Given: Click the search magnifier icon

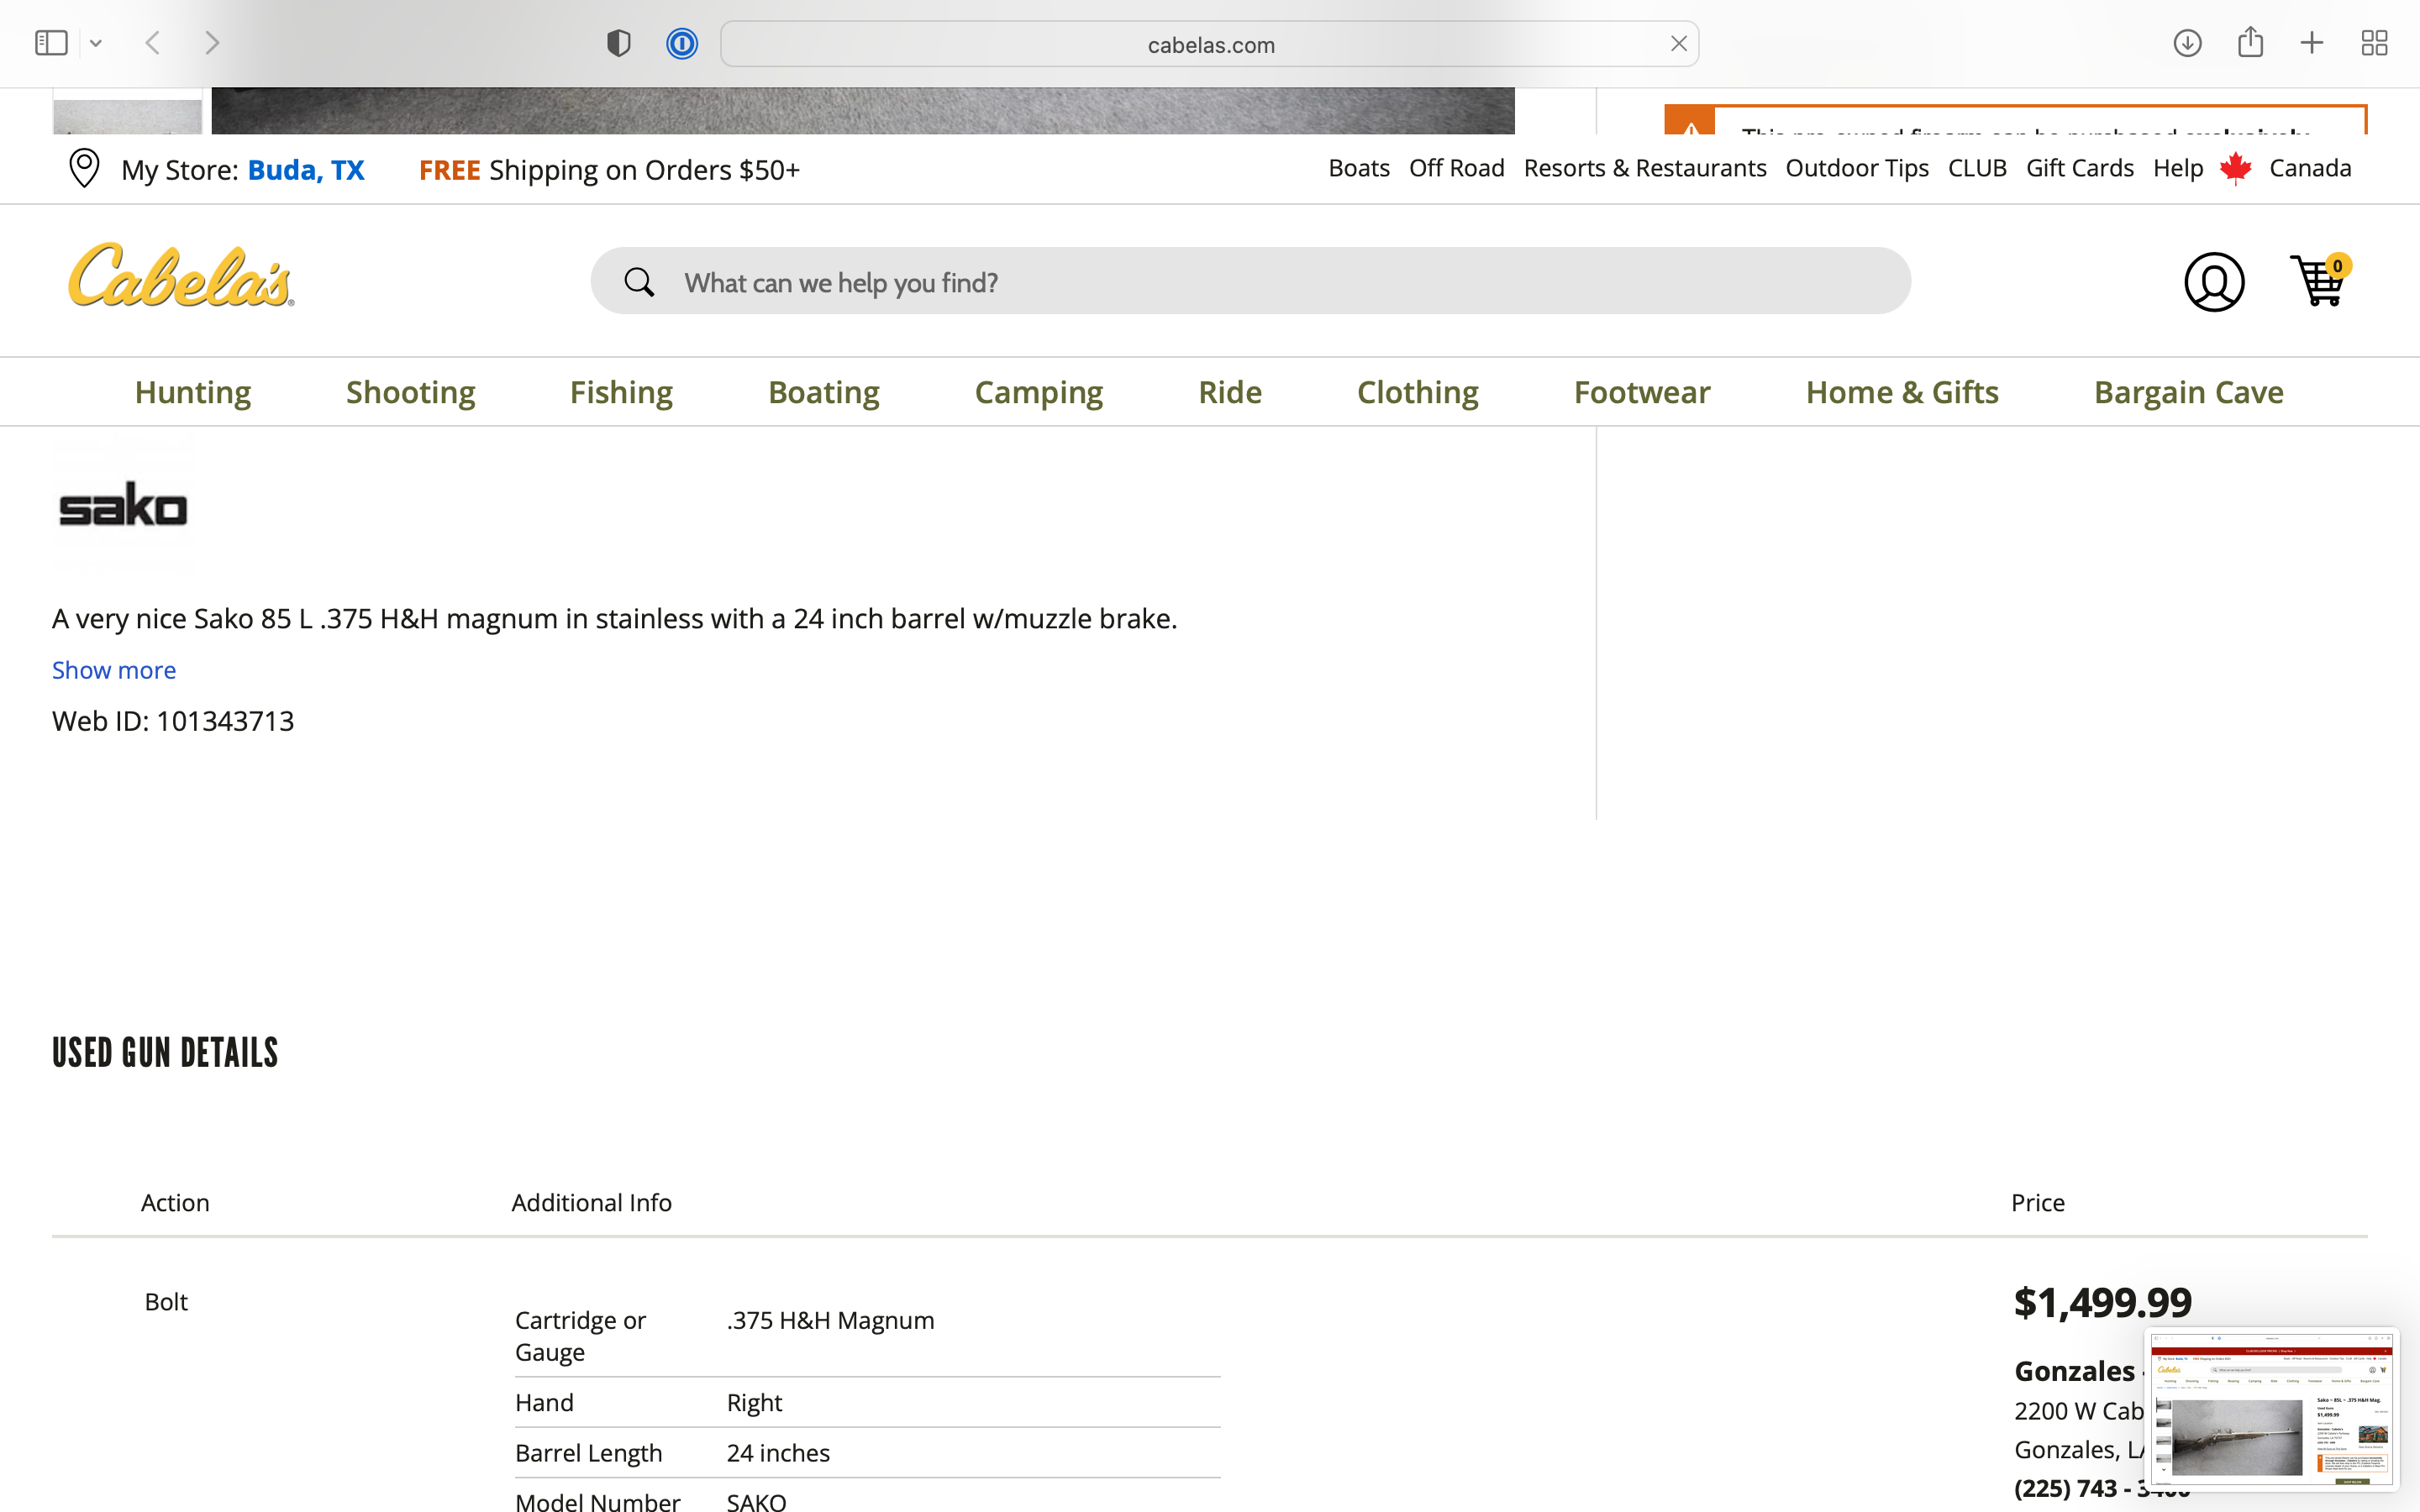Looking at the screenshot, I should [639, 282].
